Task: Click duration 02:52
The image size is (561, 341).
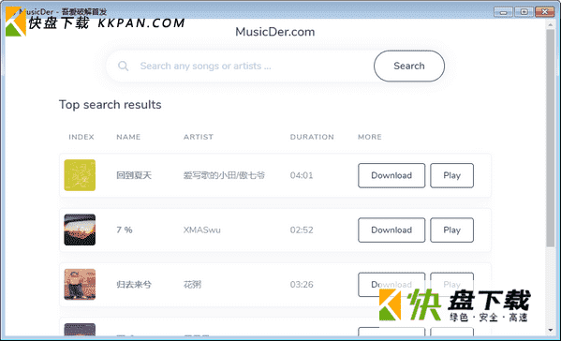Action: coord(302,230)
